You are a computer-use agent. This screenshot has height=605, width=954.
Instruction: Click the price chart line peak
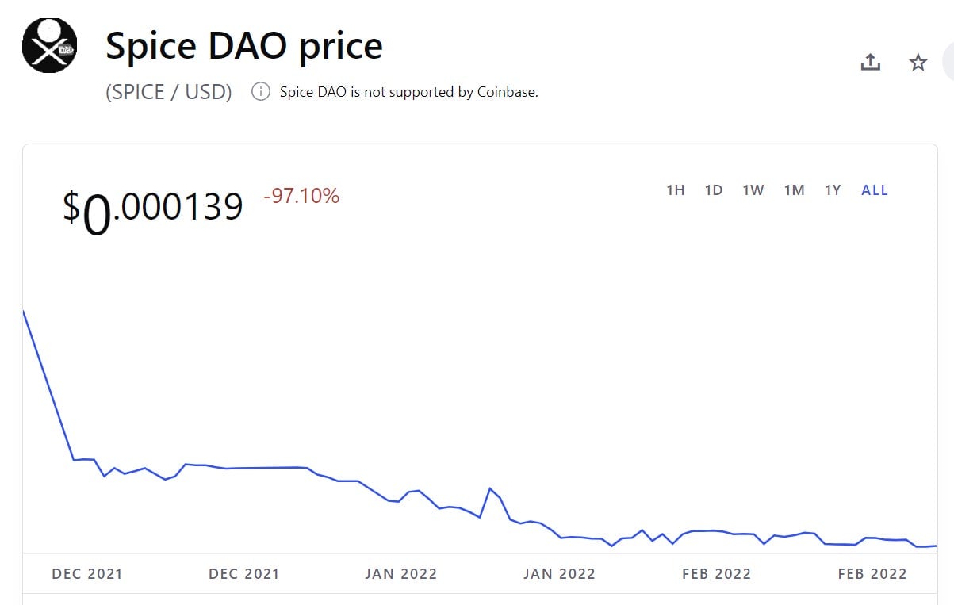pos(24,312)
